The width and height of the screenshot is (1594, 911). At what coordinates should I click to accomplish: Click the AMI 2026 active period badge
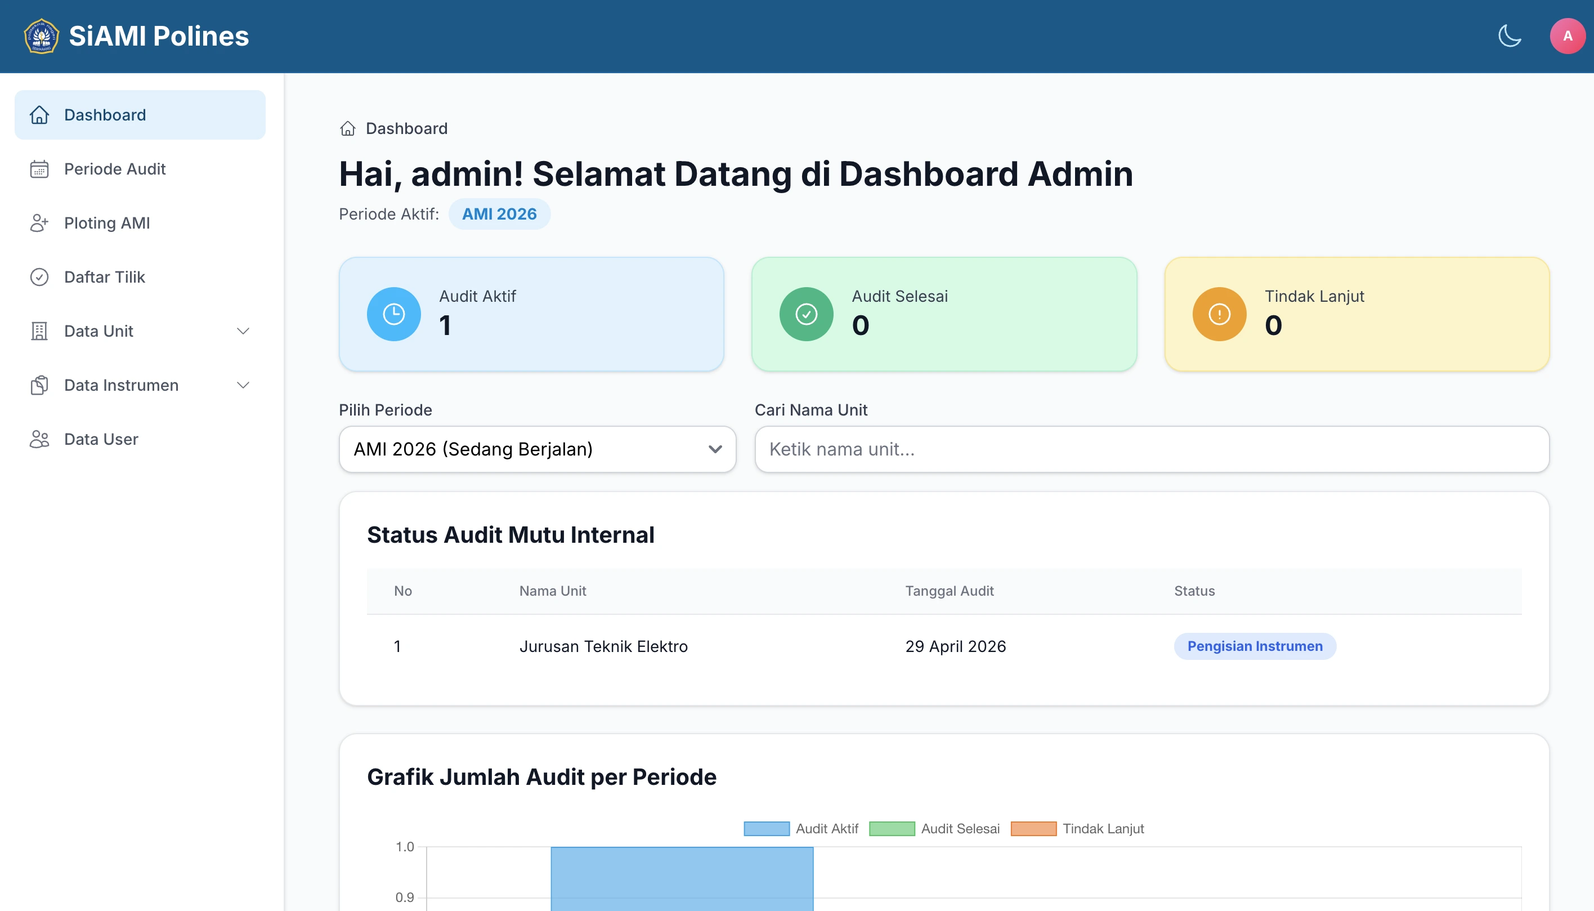pyautogui.click(x=499, y=214)
